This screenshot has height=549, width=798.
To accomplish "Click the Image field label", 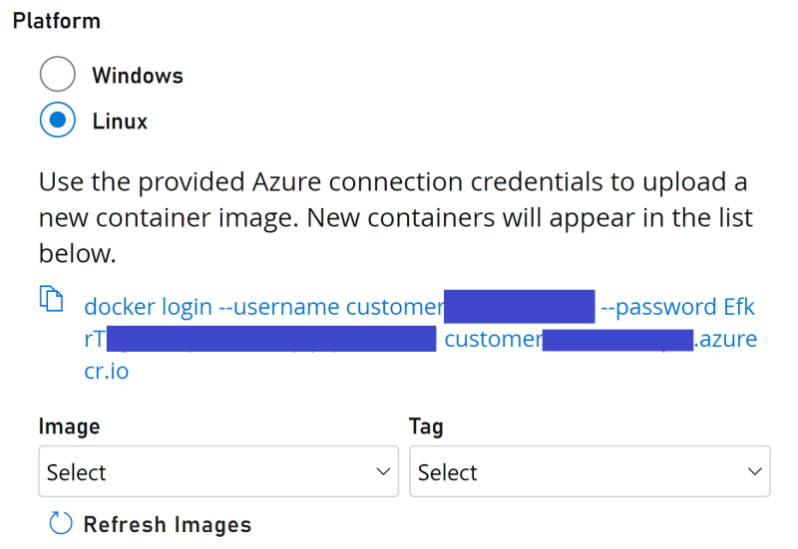I will (x=69, y=426).
